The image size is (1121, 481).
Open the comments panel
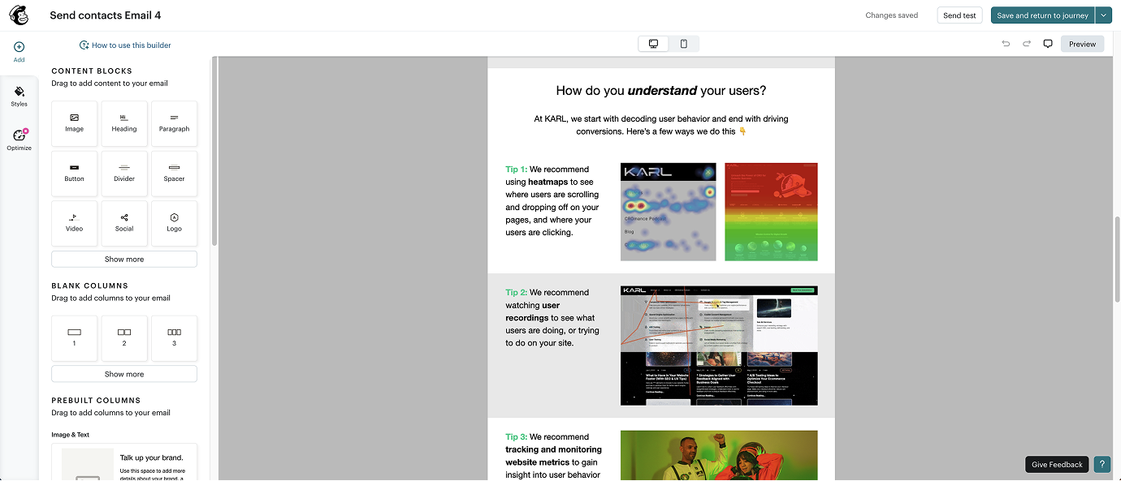pyautogui.click(x=1047, y=44)
